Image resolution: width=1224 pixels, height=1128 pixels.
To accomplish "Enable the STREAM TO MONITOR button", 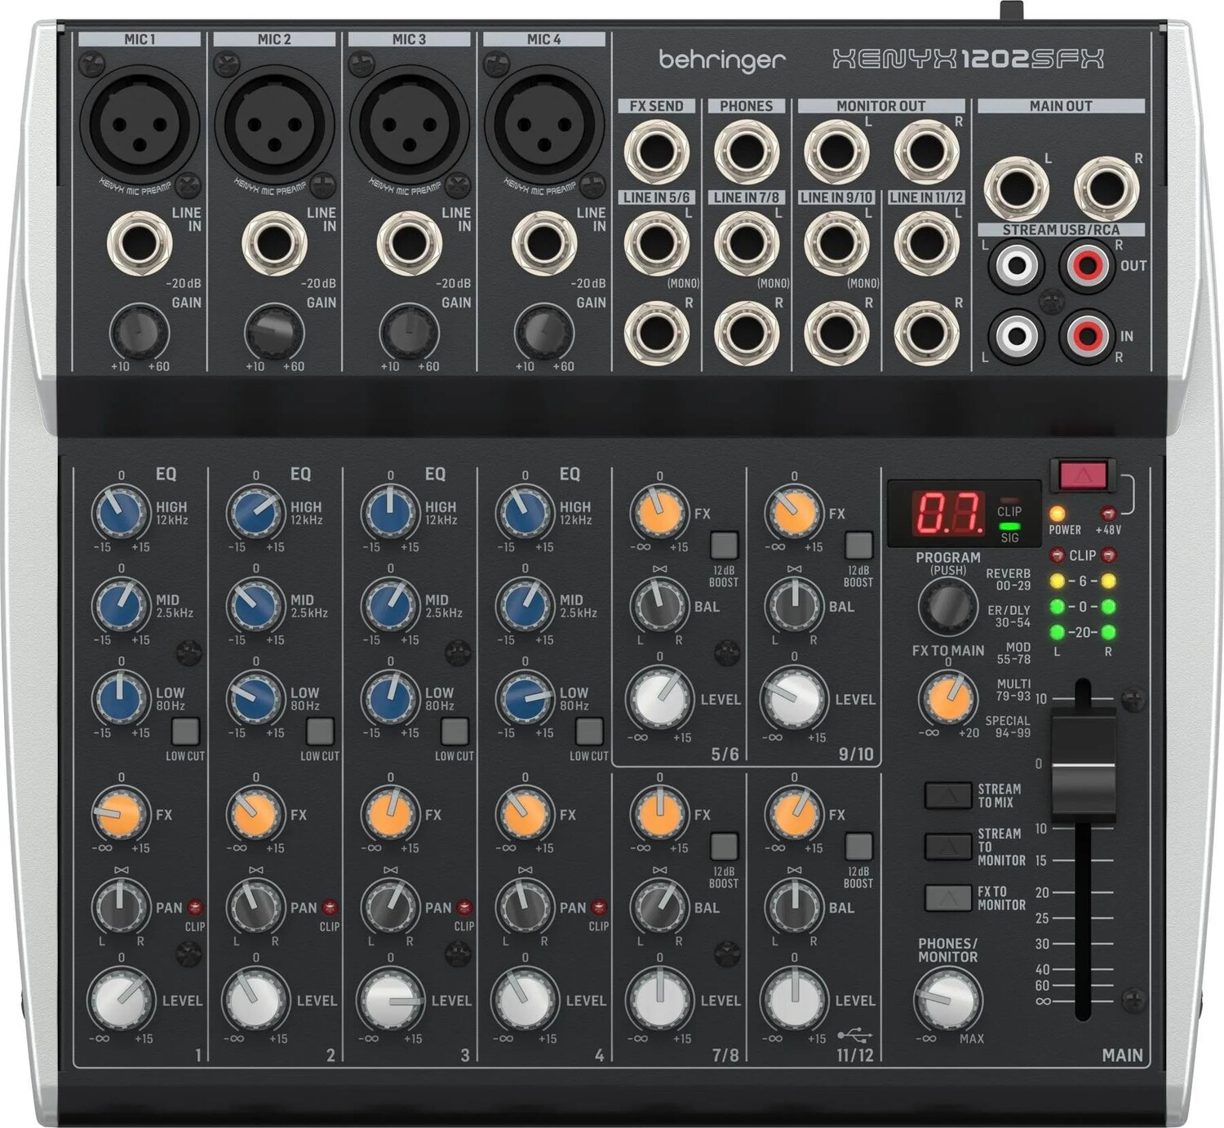I will [x=947, y=847].
